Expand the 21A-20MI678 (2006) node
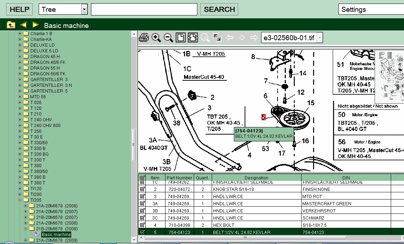The width and height of the screenshot is (404, 244). point(25,206)
